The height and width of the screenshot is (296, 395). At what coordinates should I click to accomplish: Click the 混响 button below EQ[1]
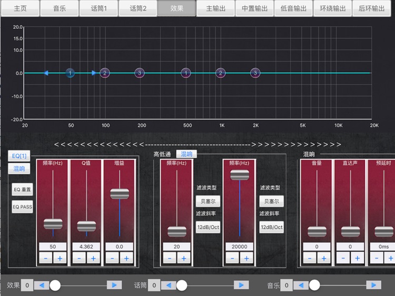[19, 169]
